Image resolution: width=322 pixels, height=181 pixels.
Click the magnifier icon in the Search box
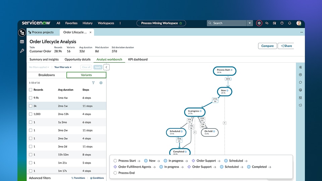210,23
